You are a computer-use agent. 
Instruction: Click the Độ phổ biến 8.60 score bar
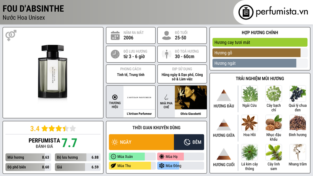[x=28, y=167]
